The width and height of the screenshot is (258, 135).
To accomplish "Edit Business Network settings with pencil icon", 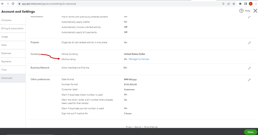I will (249, 68).
